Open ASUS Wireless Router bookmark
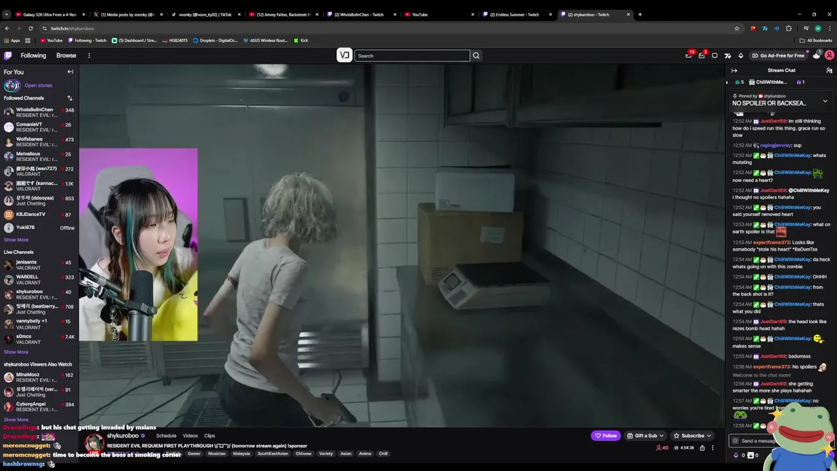 click(x=265, y=41)
